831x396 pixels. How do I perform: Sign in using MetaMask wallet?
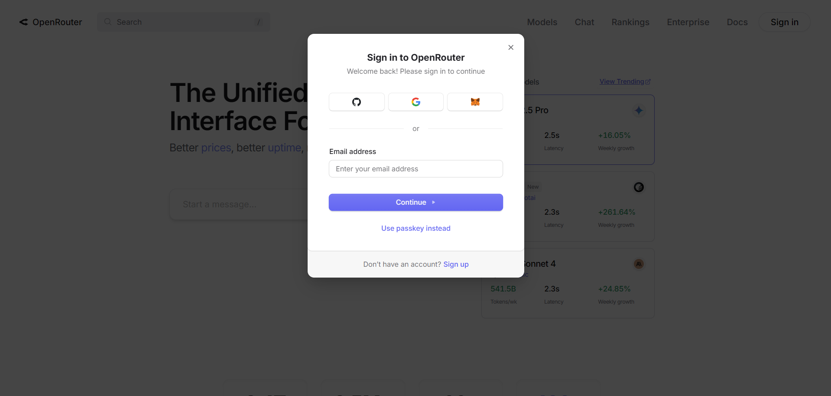tap(475, 102)
